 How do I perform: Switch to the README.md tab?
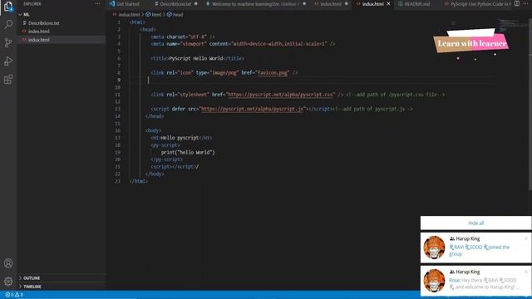click(x=417, y=3)
